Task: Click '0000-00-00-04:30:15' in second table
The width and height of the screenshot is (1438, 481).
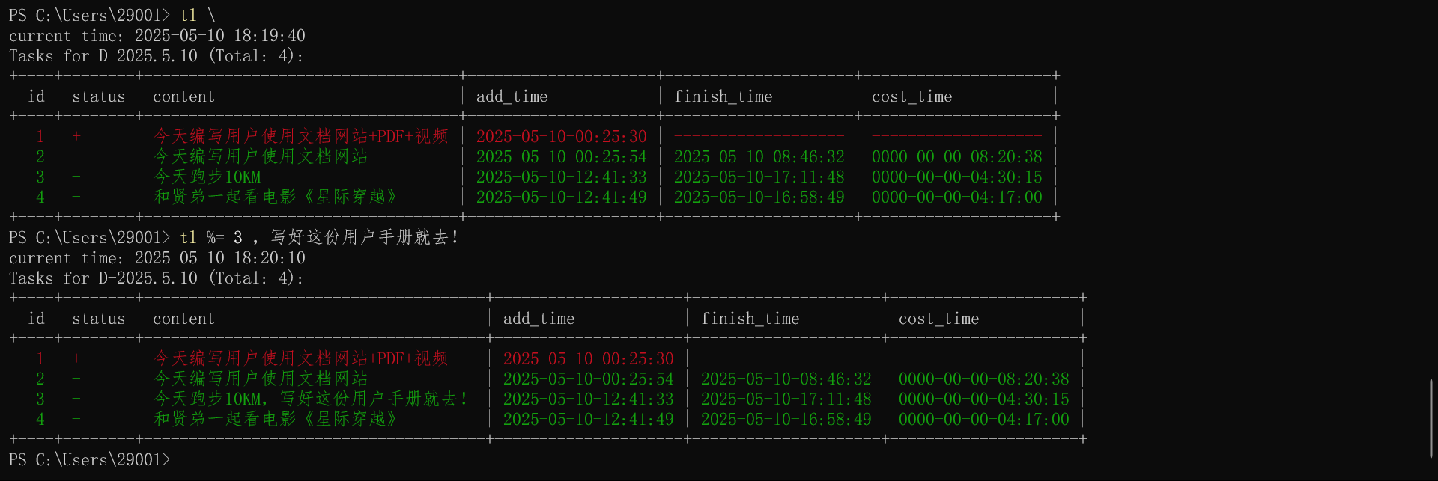Action: tap(984, 399)
